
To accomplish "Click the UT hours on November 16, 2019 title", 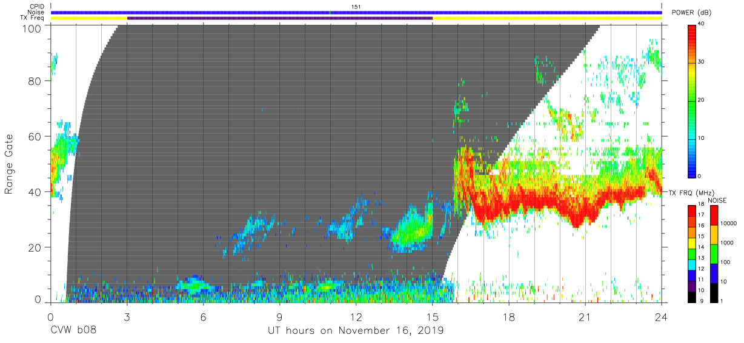I will point(356,331).
